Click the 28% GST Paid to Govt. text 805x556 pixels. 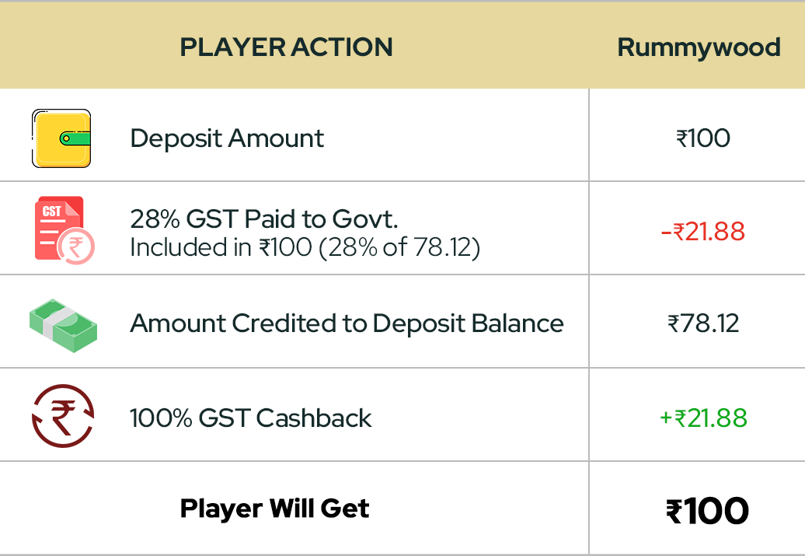pos(264,219)
